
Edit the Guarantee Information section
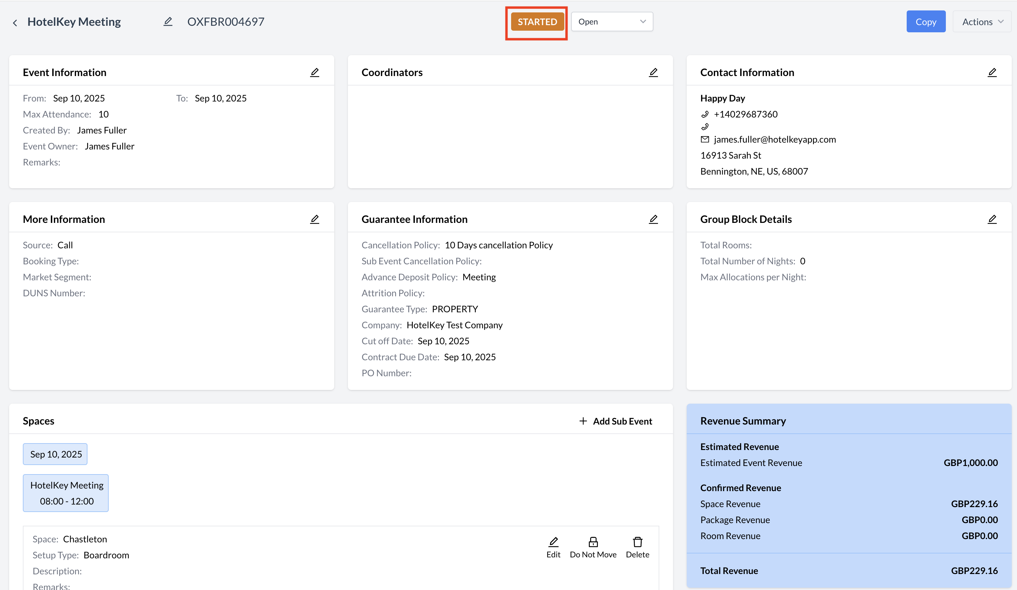(653, 219)
